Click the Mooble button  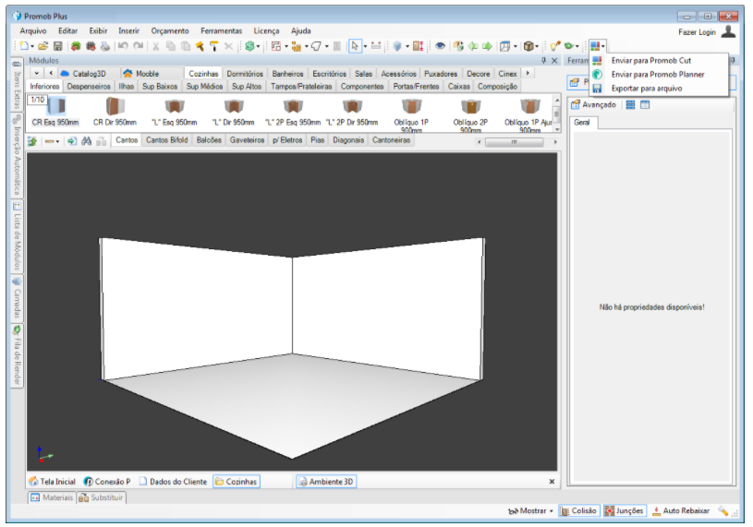point(141,74)
